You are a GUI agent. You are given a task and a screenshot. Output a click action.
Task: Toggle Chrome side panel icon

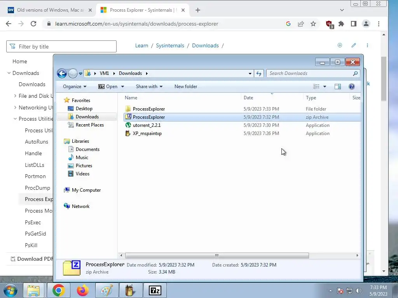[x=354, y=24]
